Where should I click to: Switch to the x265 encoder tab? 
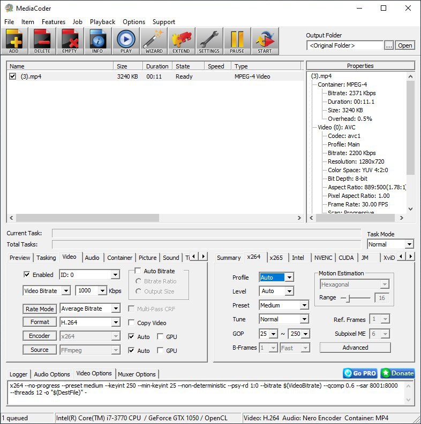click(x=276, y=258)
